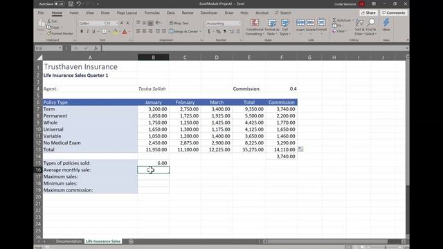The width and height of the screenshot is (443, 249).
Task: Open the Name Box dropdown arrow
Action: point(60,48)
